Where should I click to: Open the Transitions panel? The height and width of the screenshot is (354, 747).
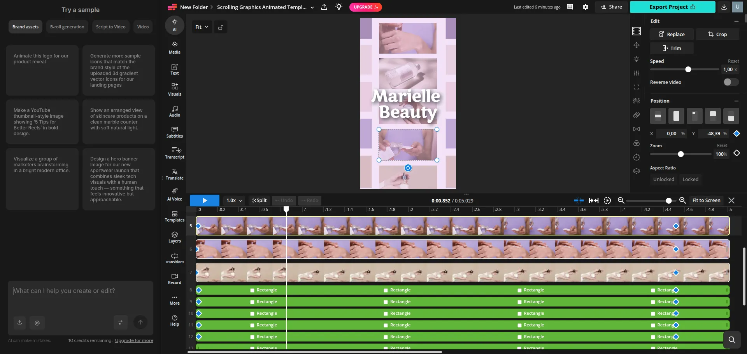[x=175, y=258]
